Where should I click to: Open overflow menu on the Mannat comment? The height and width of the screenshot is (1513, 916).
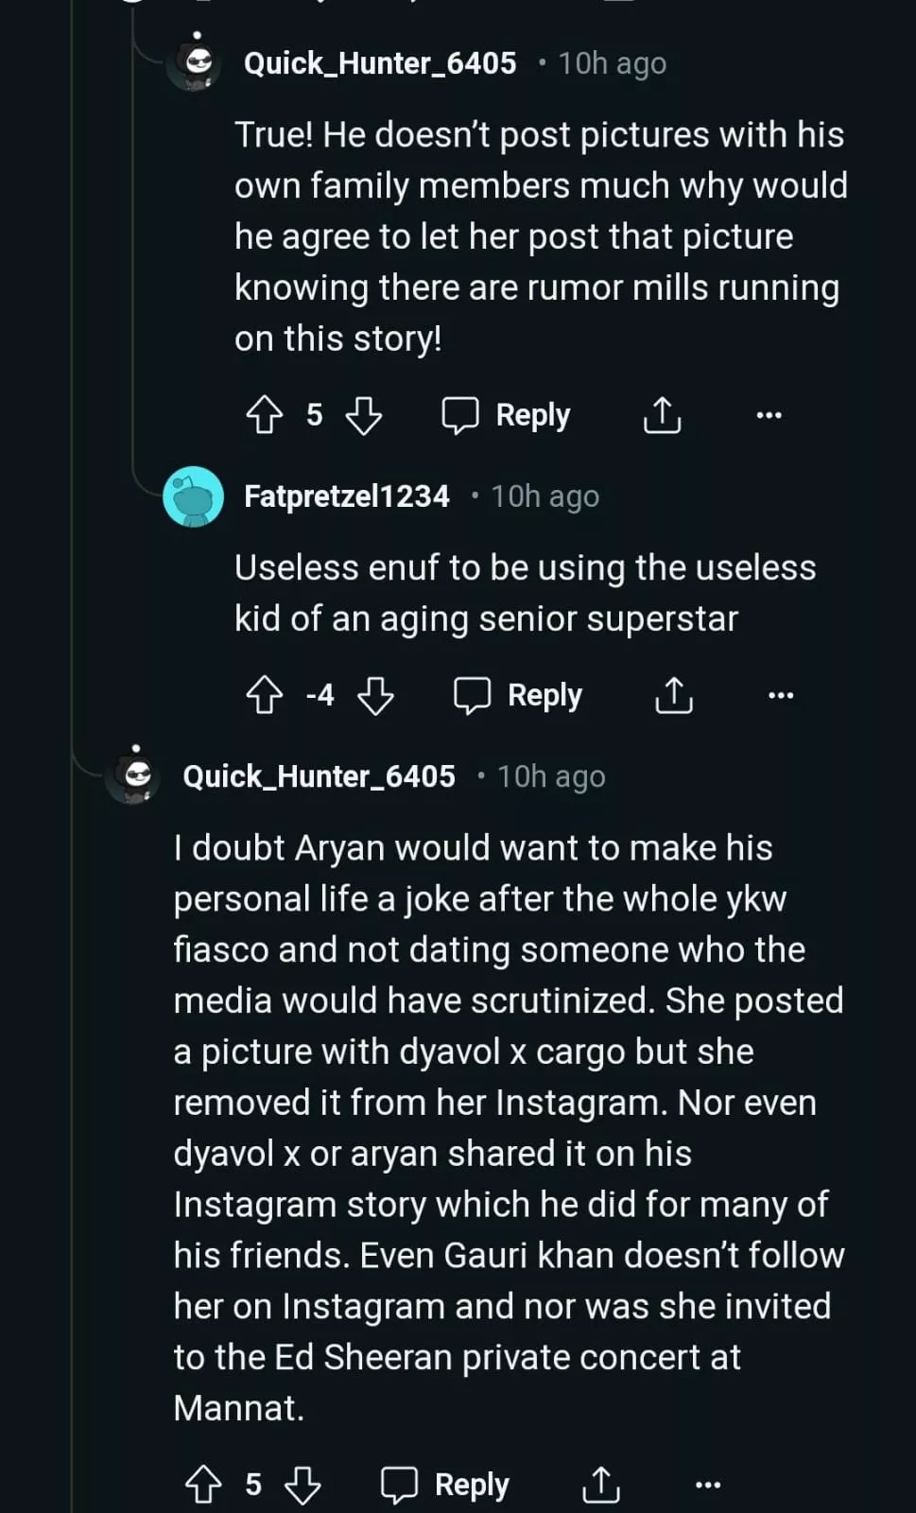pos(707,1485)
